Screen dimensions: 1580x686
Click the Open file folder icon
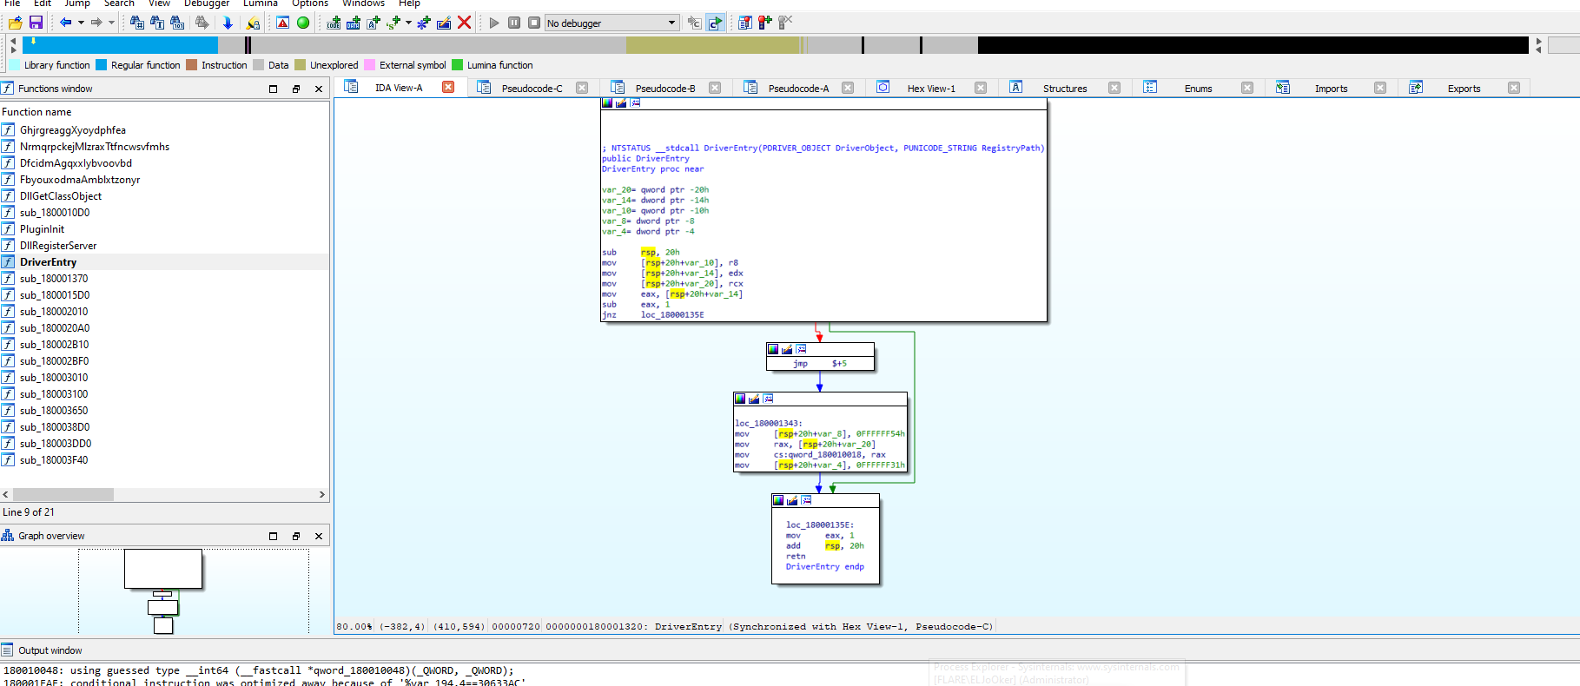coord(16,23)
